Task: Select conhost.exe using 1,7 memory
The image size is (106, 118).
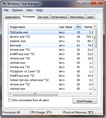Action: (x=51, y=89)
